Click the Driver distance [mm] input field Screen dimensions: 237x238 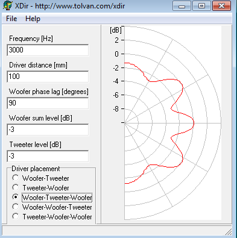(48, 77)
